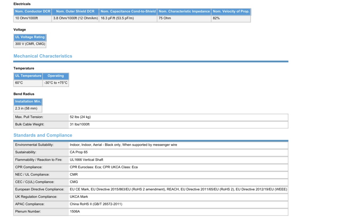Image resolution: width=346 pixels, height=219 pixels.
Task: Select the Environmental Suitability row label
Action: coord(34,145)
